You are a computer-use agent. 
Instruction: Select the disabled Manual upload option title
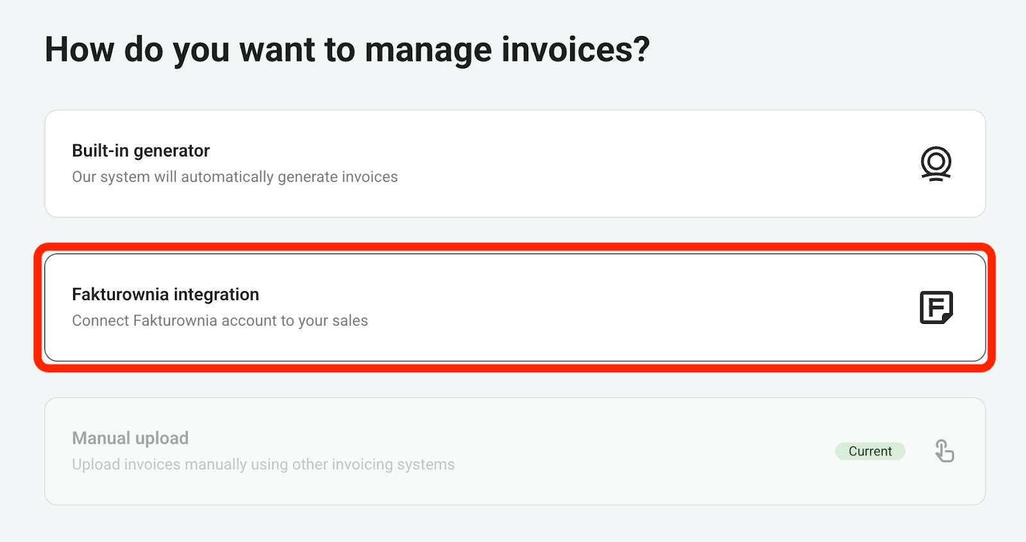coord(130,438)
